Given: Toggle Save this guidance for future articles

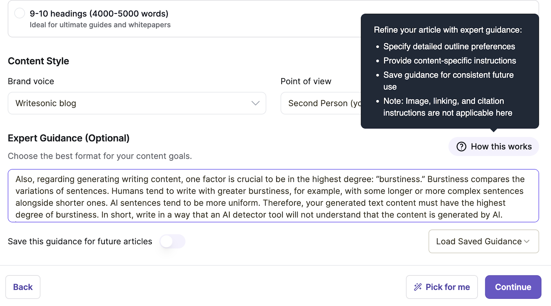Looking at the screenshot, I should [172, 241].
